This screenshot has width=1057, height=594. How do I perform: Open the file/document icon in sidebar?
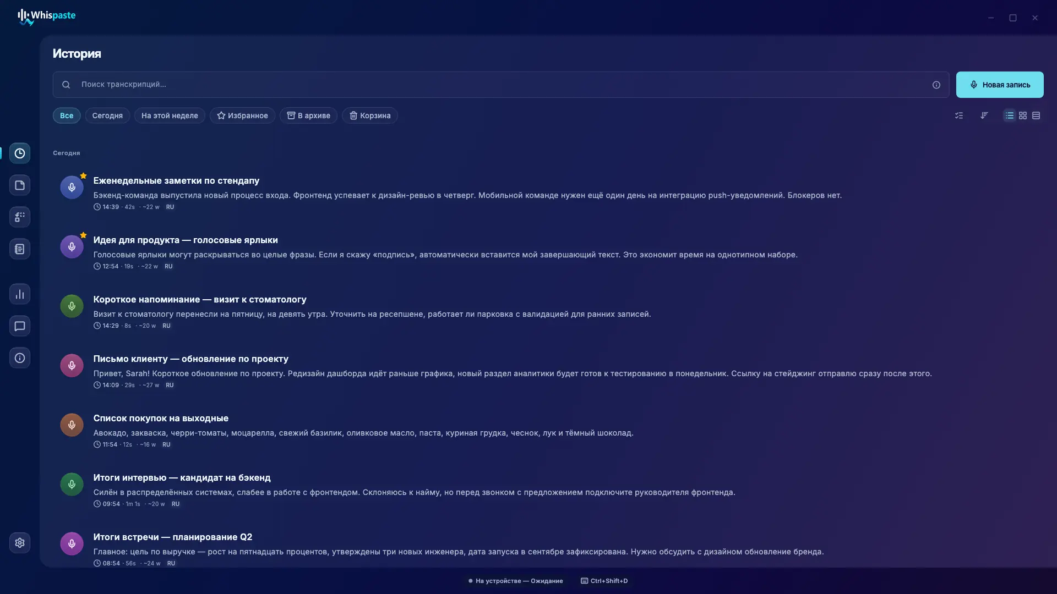[x=20, y=185]
